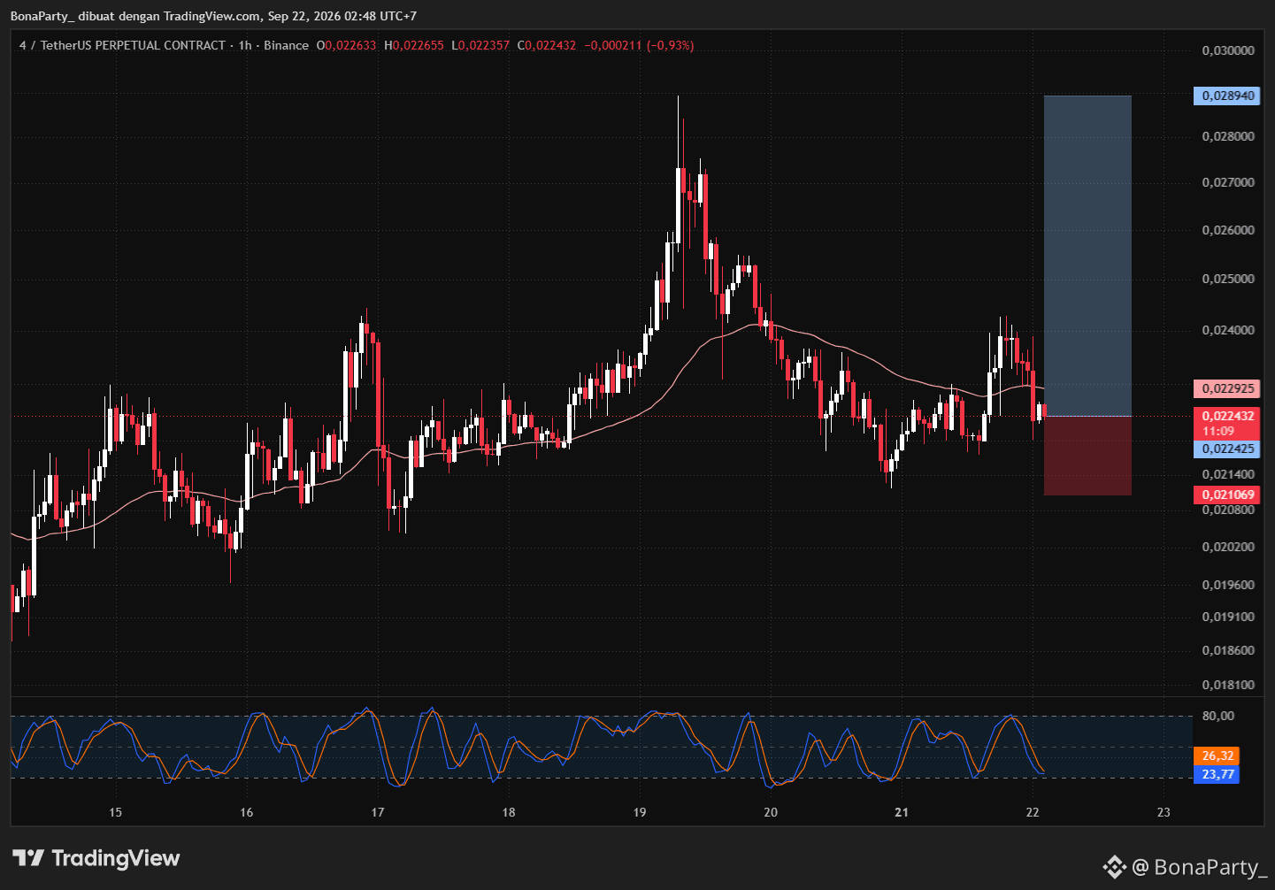Click the blue take-profit zone of position
1275x890 pixels.
[x=1087, y=256]
